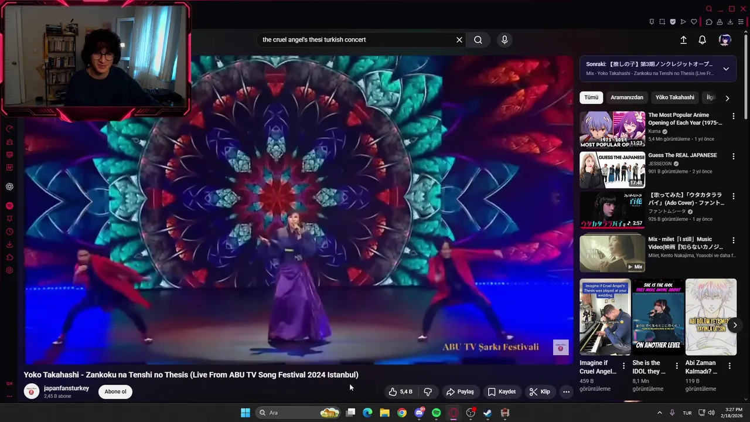Screen dimensions: 750x422
Task: Open The Most Popular Anime Opening video title
Action: (685, 119)
